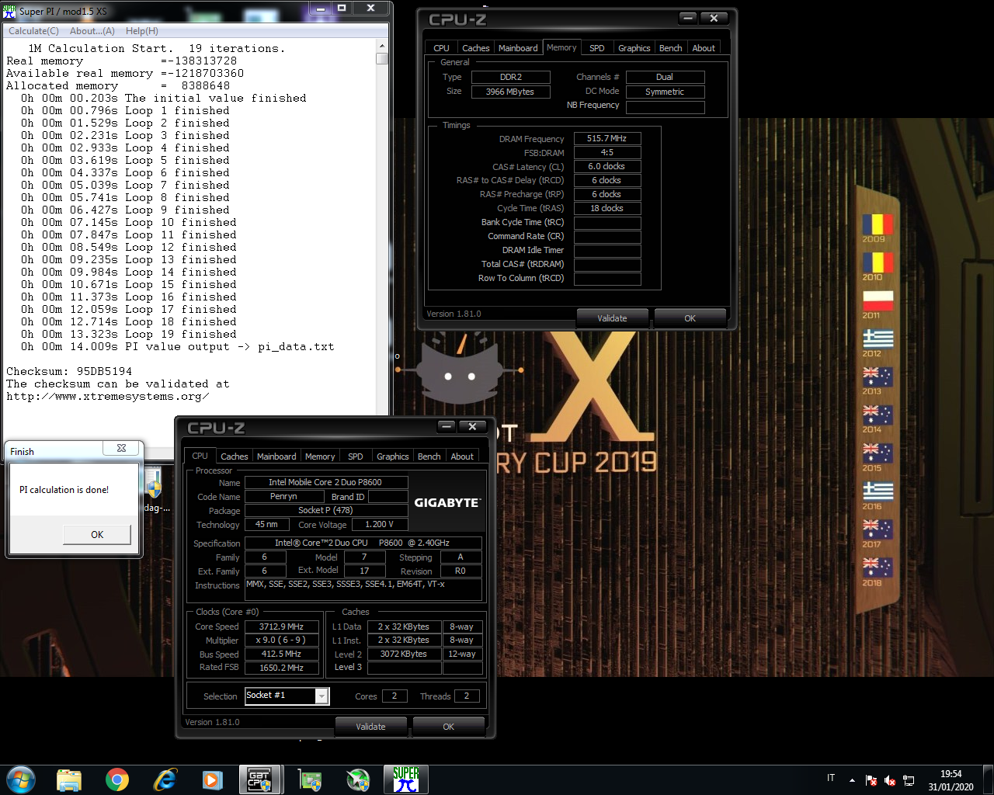Open Bench tab in CPU-Z Memory window
This screenshot has height=795, width=994.
(x=671, y=48)
